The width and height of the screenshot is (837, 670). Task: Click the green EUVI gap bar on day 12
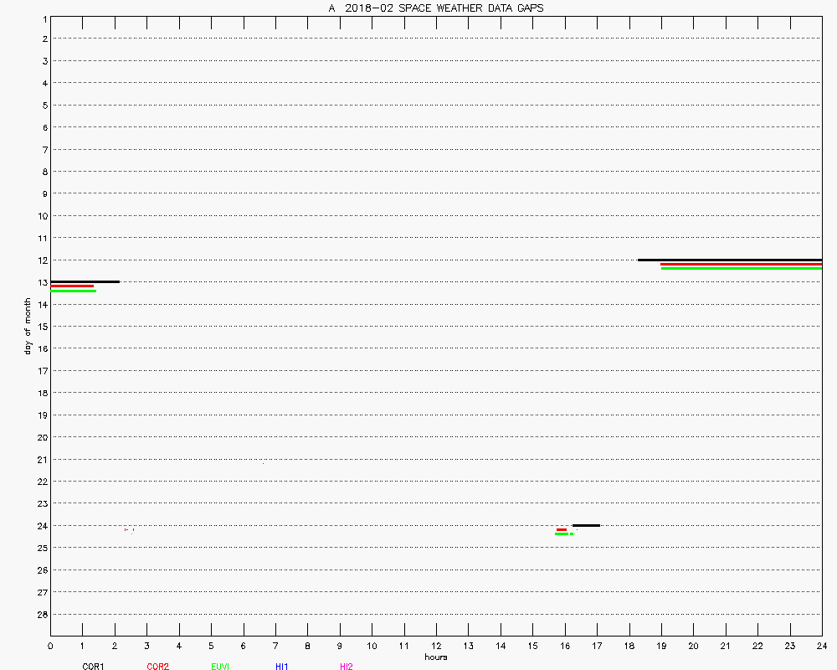click(x=741, y=268)
